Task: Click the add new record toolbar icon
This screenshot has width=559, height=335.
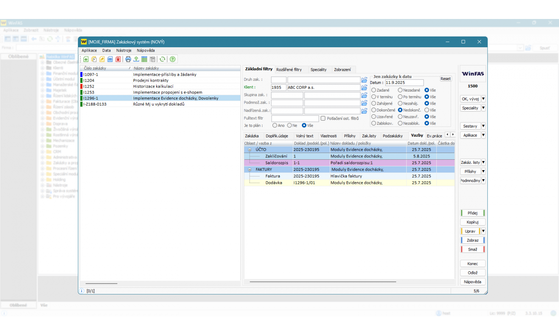Action: click(86, 59)
